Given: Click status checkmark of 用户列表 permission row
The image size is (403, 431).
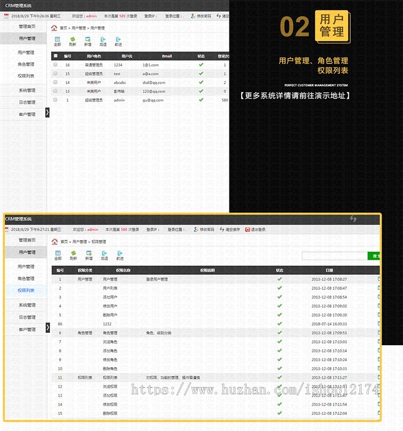Looking at the screenshot, I should click(279, 288).
